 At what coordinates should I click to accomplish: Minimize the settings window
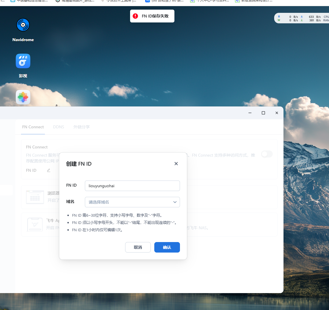(250, 113)
